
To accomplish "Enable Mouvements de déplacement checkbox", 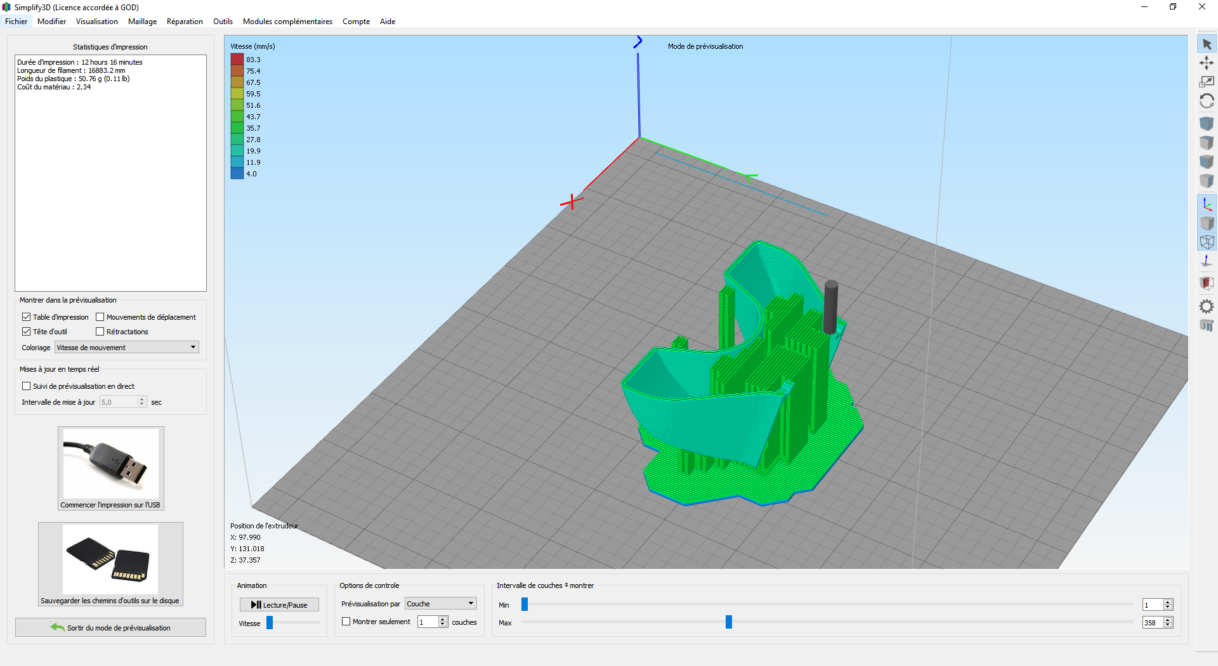I will click(x=100, y=317).
